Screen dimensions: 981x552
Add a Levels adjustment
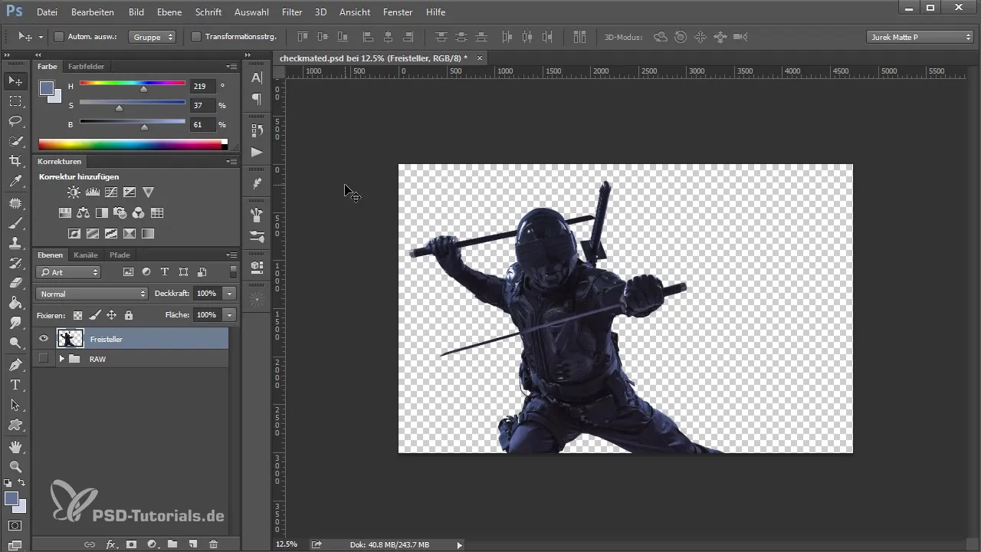click(x=93, y=192)
